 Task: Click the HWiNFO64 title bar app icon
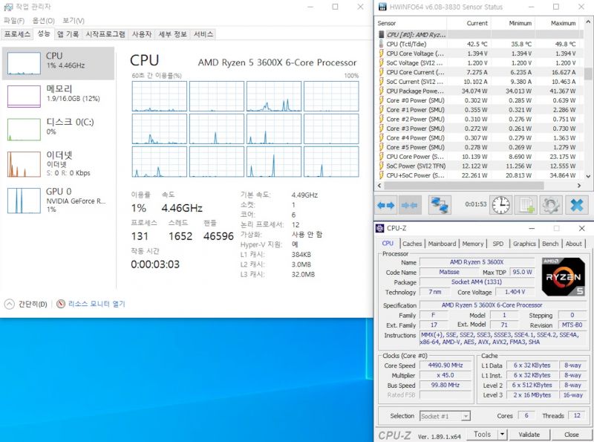[382, 7]
